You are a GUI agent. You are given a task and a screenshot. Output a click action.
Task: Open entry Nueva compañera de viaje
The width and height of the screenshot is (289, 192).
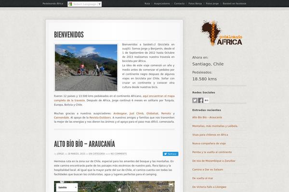[209, 144]
